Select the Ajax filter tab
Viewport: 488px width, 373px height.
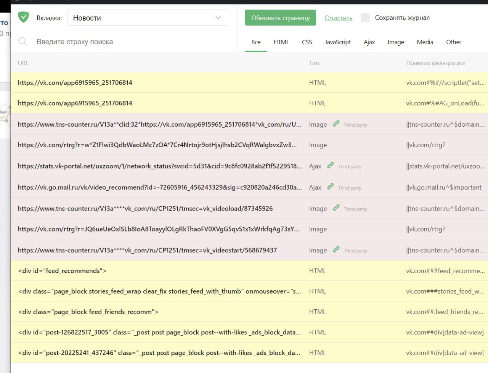369,42
